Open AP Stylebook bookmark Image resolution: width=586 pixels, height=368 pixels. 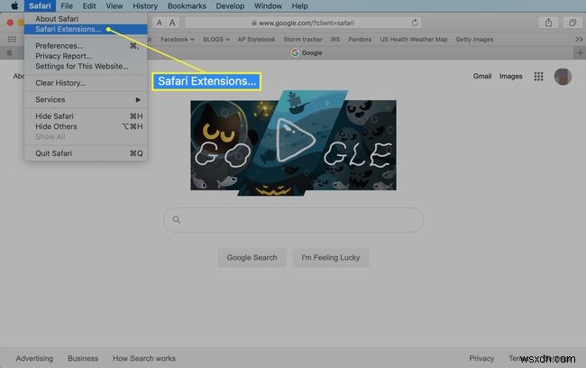pyautogui.click(x=256, y=40)
